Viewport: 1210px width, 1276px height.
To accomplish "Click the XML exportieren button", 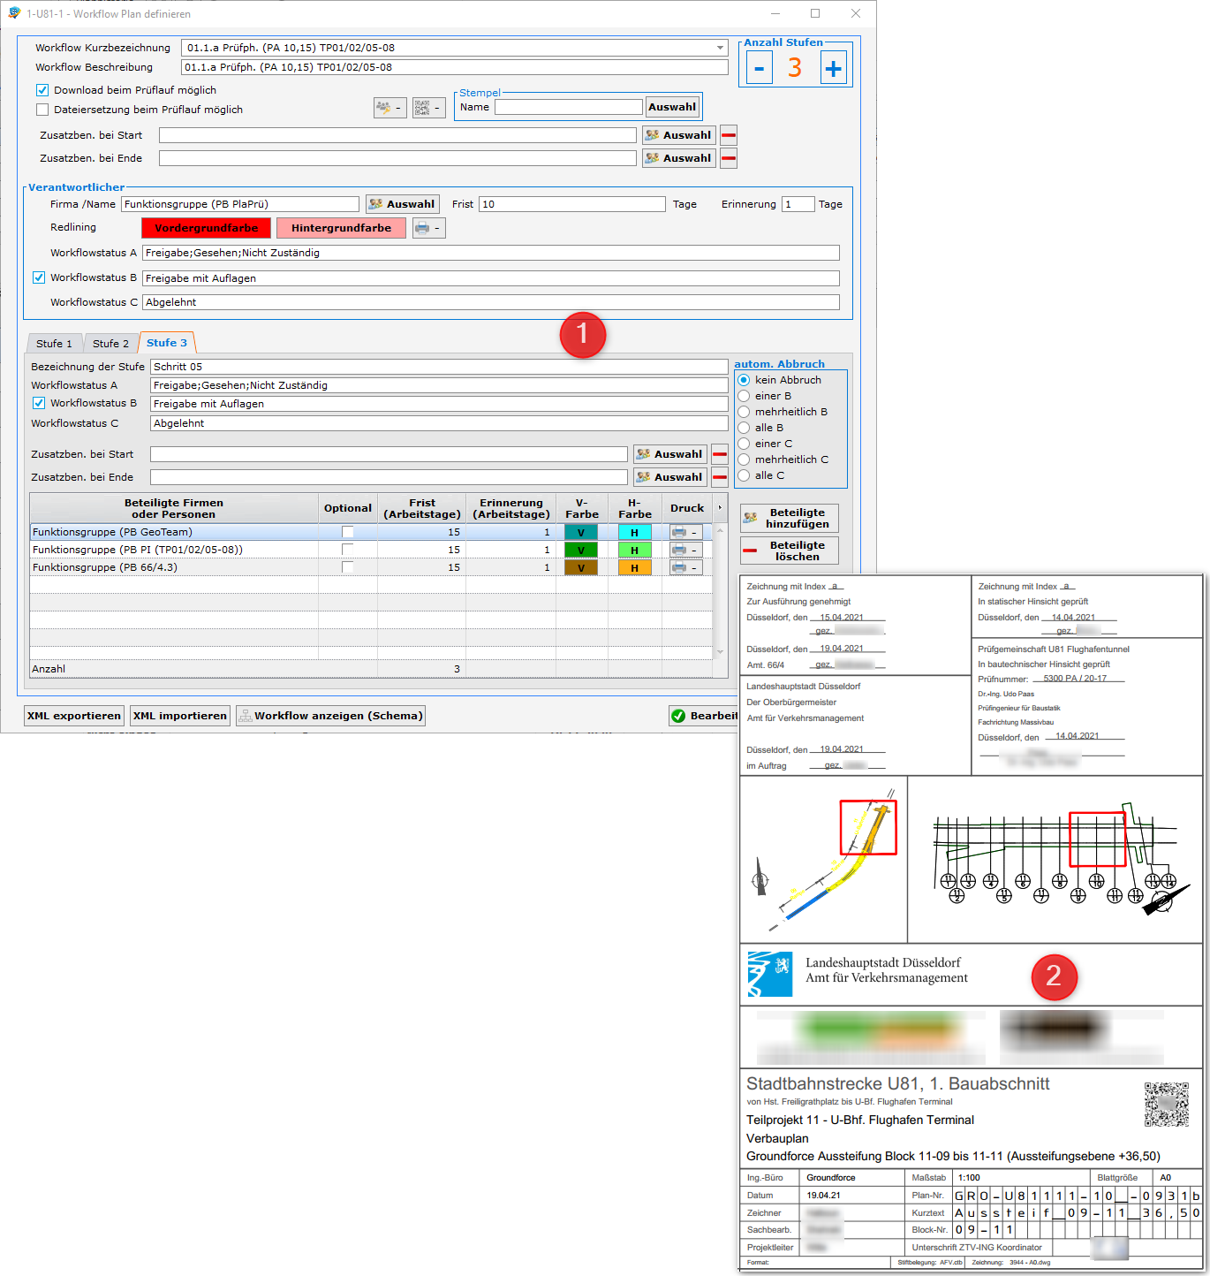I will click(74, 716).
